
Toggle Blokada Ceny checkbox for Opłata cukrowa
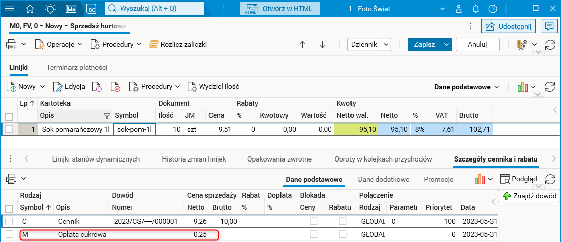click(313, 235)
